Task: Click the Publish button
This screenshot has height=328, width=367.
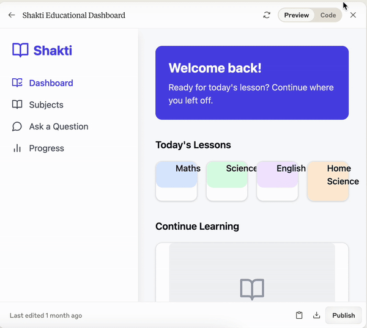Action: (x=344, y=315)
